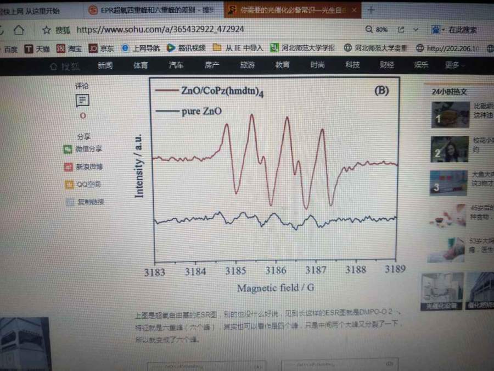Open hot article thumbnail number 1

click(450, 115)
